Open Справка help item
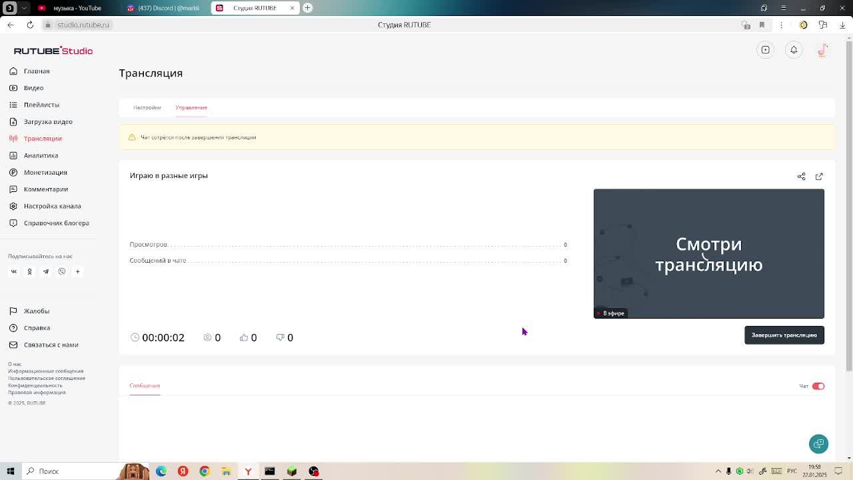 (x=37, y=328)
